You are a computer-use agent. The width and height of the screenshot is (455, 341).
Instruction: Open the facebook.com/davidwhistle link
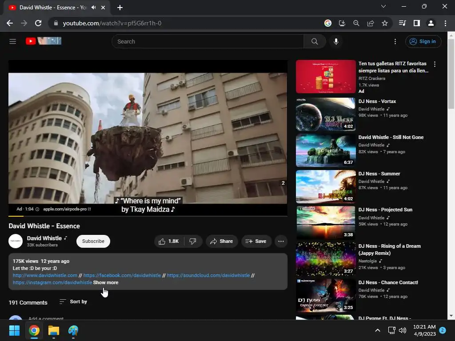tap(122, 275)
